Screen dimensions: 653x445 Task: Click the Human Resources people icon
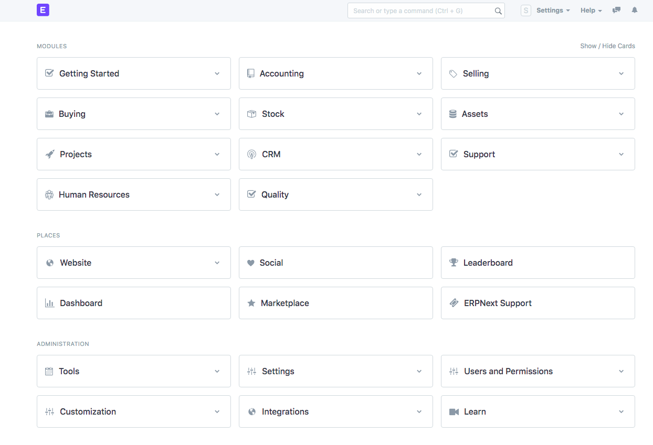pos(49,194)
